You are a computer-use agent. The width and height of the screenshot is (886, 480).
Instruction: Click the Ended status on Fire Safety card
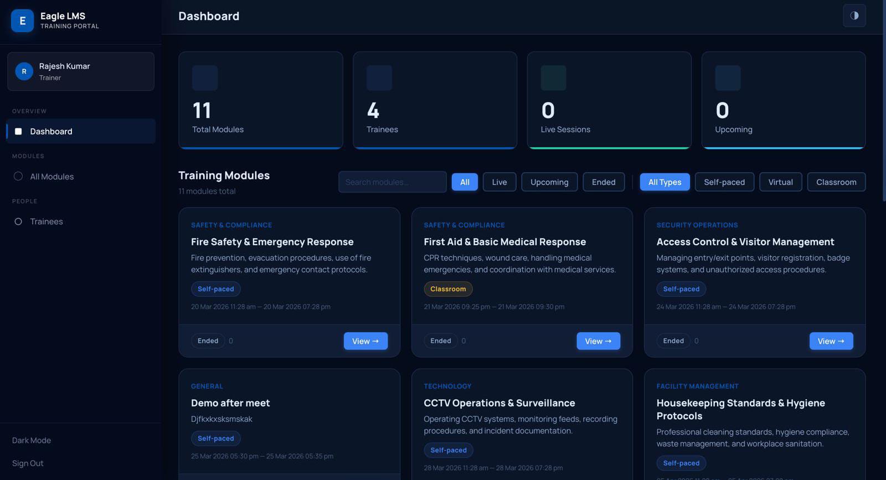click(208, 341)
